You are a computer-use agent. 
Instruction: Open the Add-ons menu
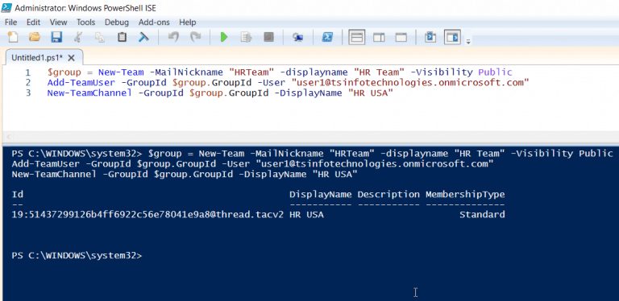(x=154, y=23)
